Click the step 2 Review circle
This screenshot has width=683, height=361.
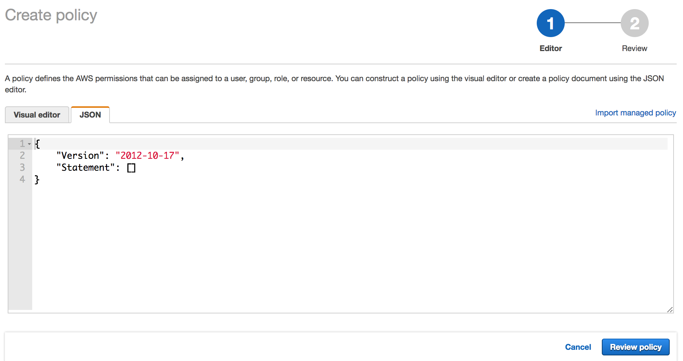pyautogui.click(x=634, y=23)
